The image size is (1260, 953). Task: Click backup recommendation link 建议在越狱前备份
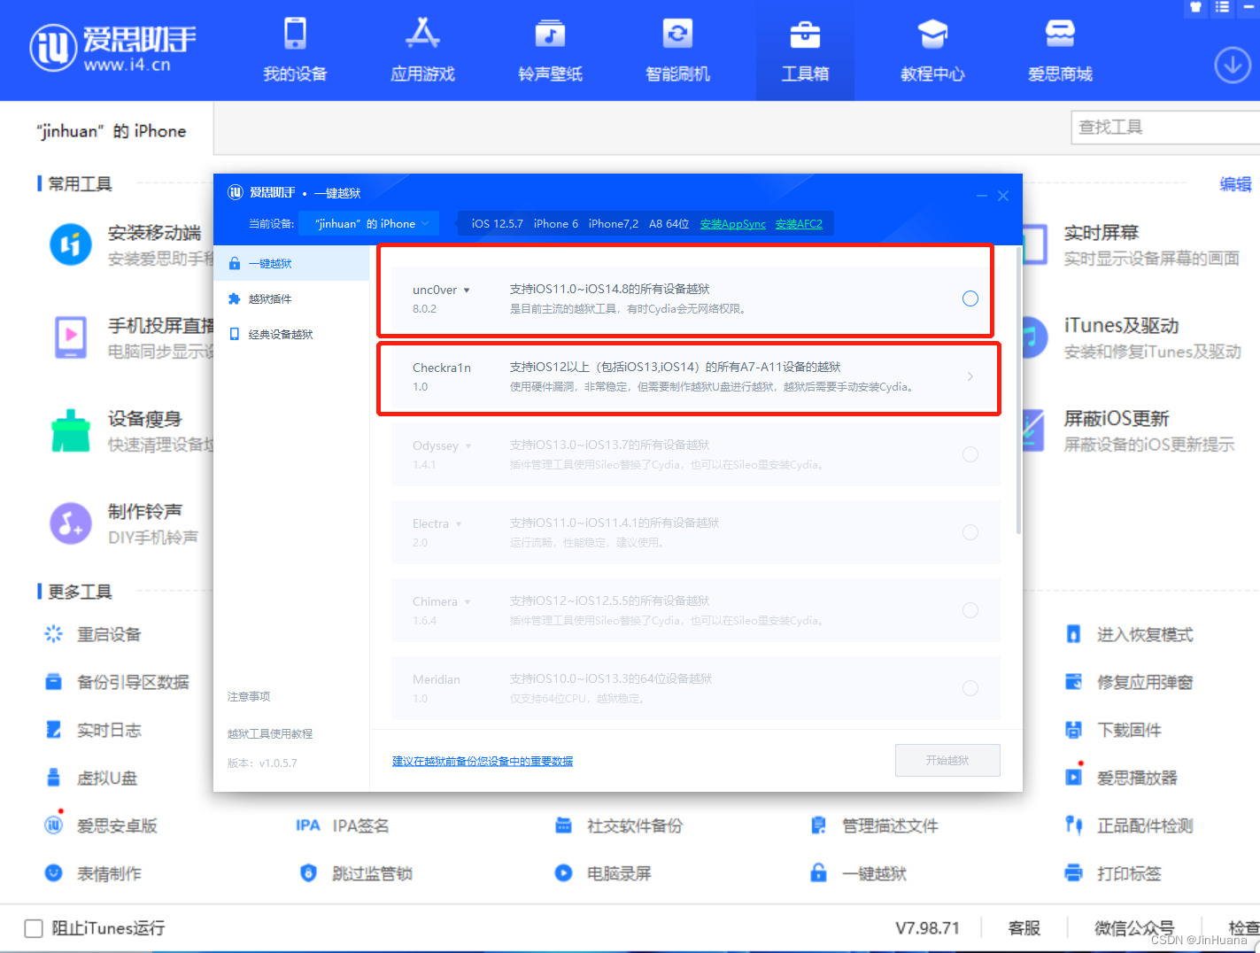point(483,761)
